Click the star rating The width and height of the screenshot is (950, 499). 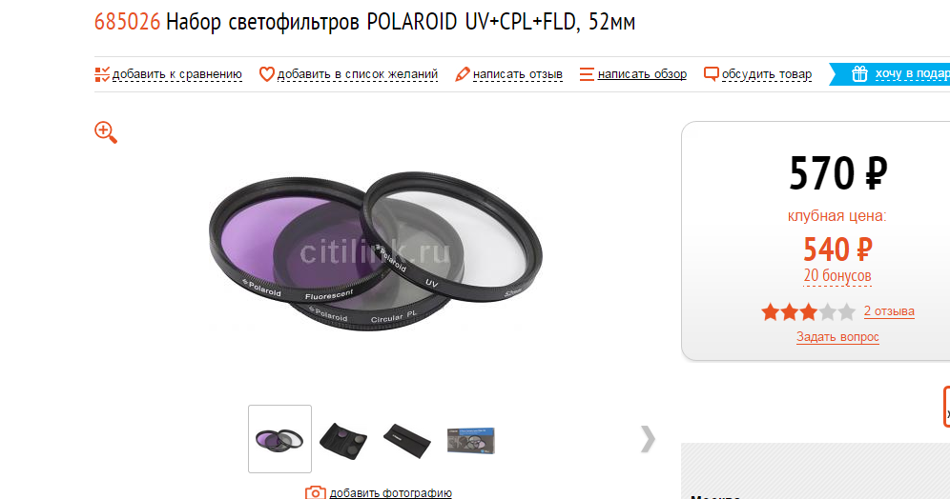808,312
